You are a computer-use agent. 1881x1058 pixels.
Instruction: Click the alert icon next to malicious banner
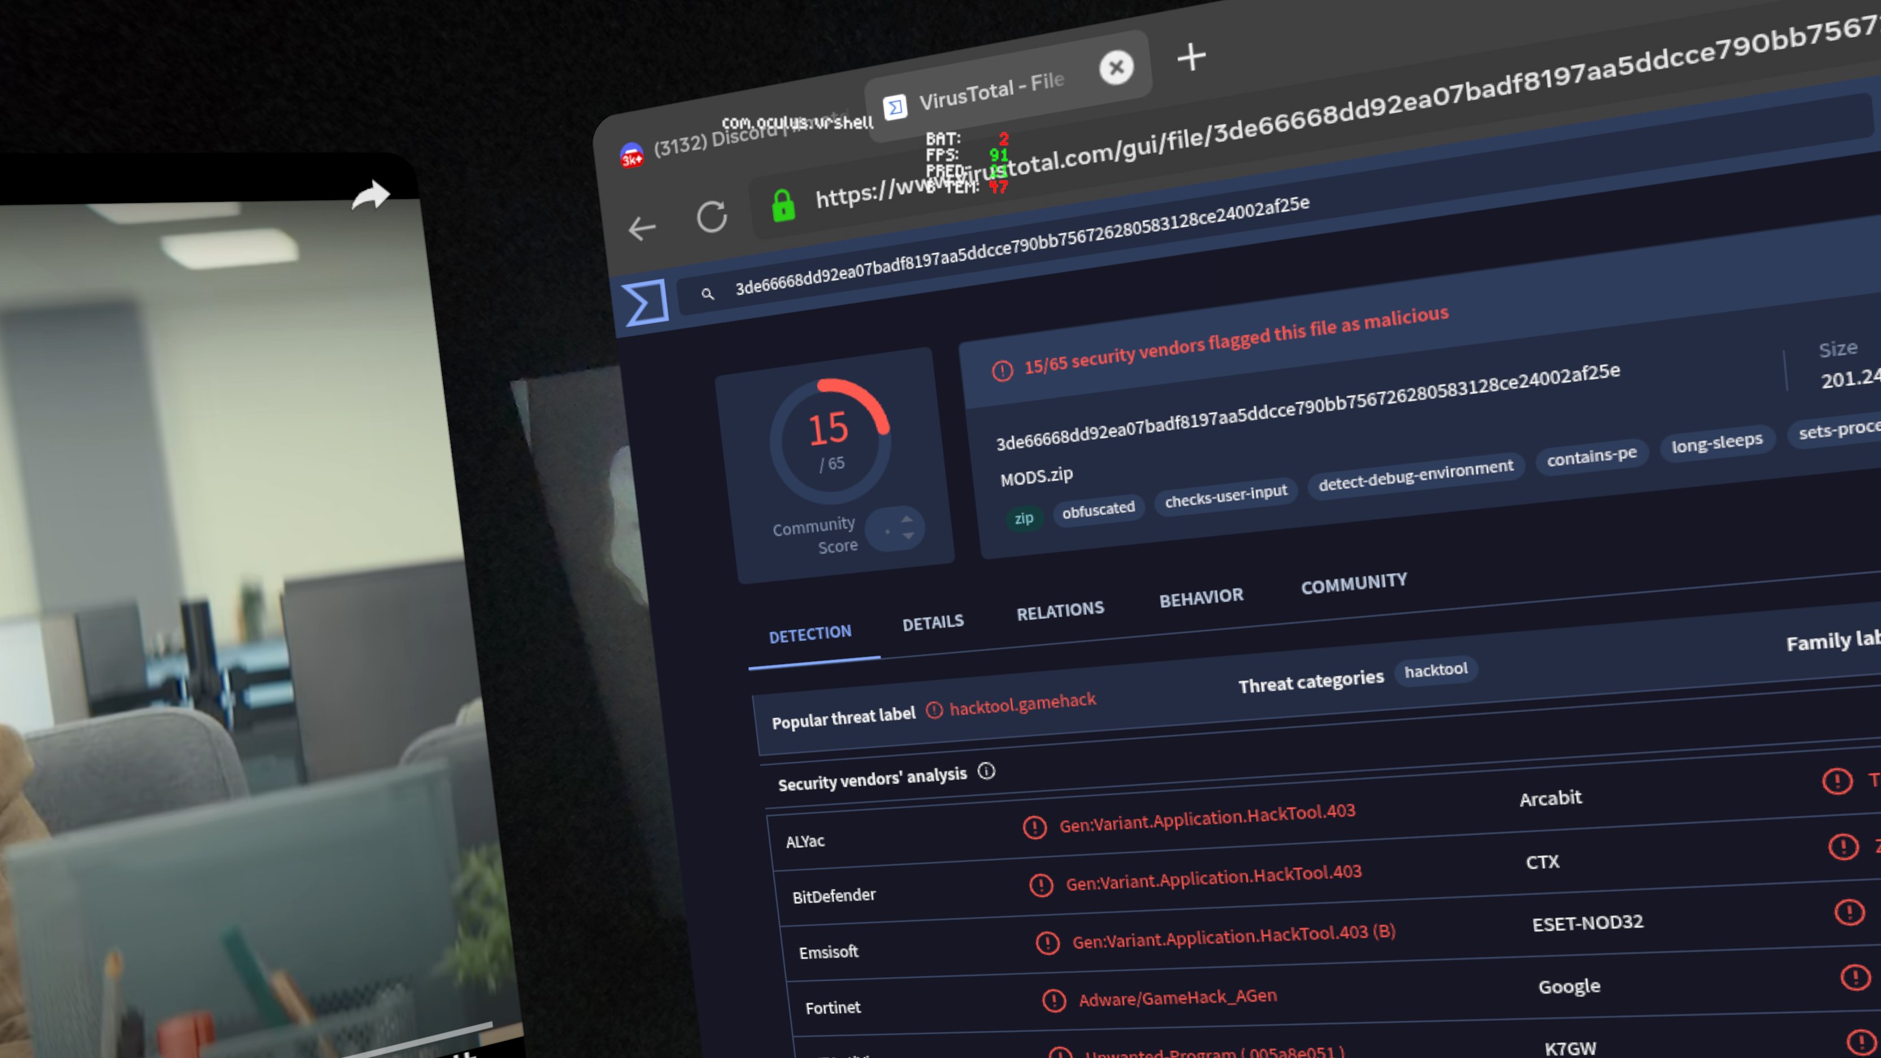point(1002,370)
